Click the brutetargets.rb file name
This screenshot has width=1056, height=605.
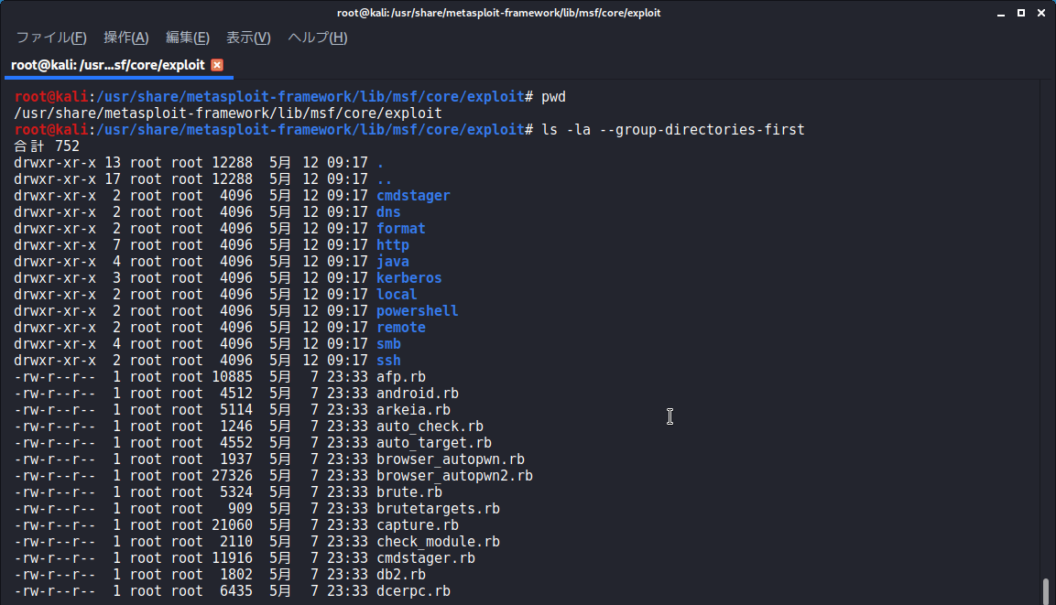438,509
